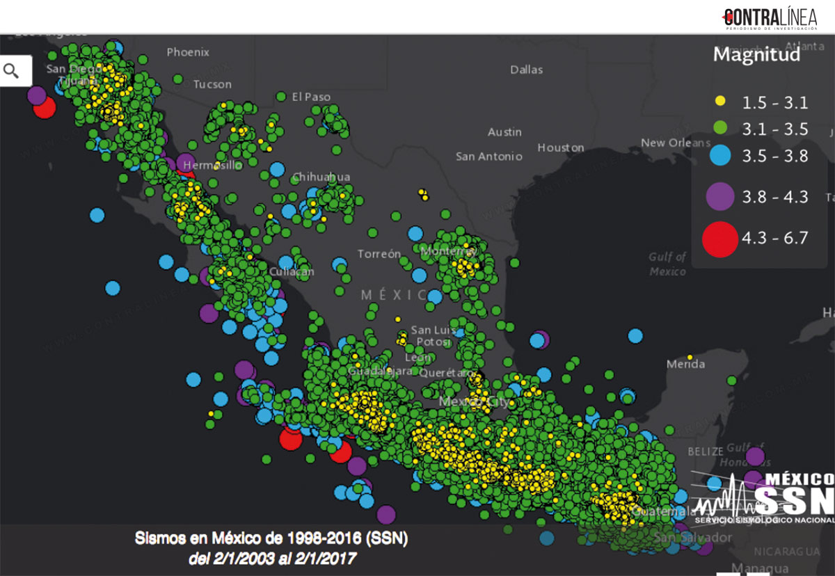This screenshot has height=576, width=835.
Task: Click the Chihuahua city label
Action: pos(321,177)
